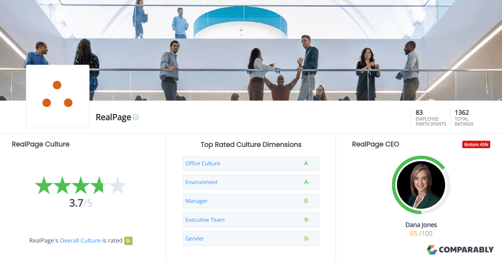Select the Manager culture dimension

tap(251, 201)
